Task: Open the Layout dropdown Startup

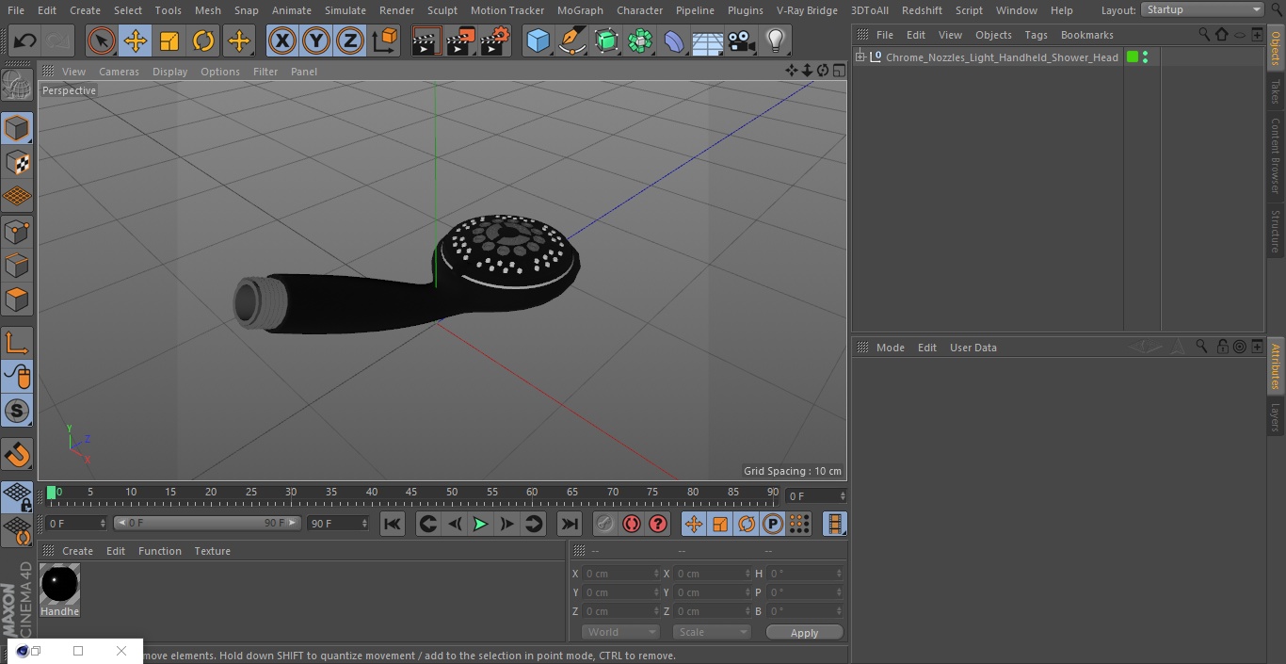Action: coord(1202,9)
